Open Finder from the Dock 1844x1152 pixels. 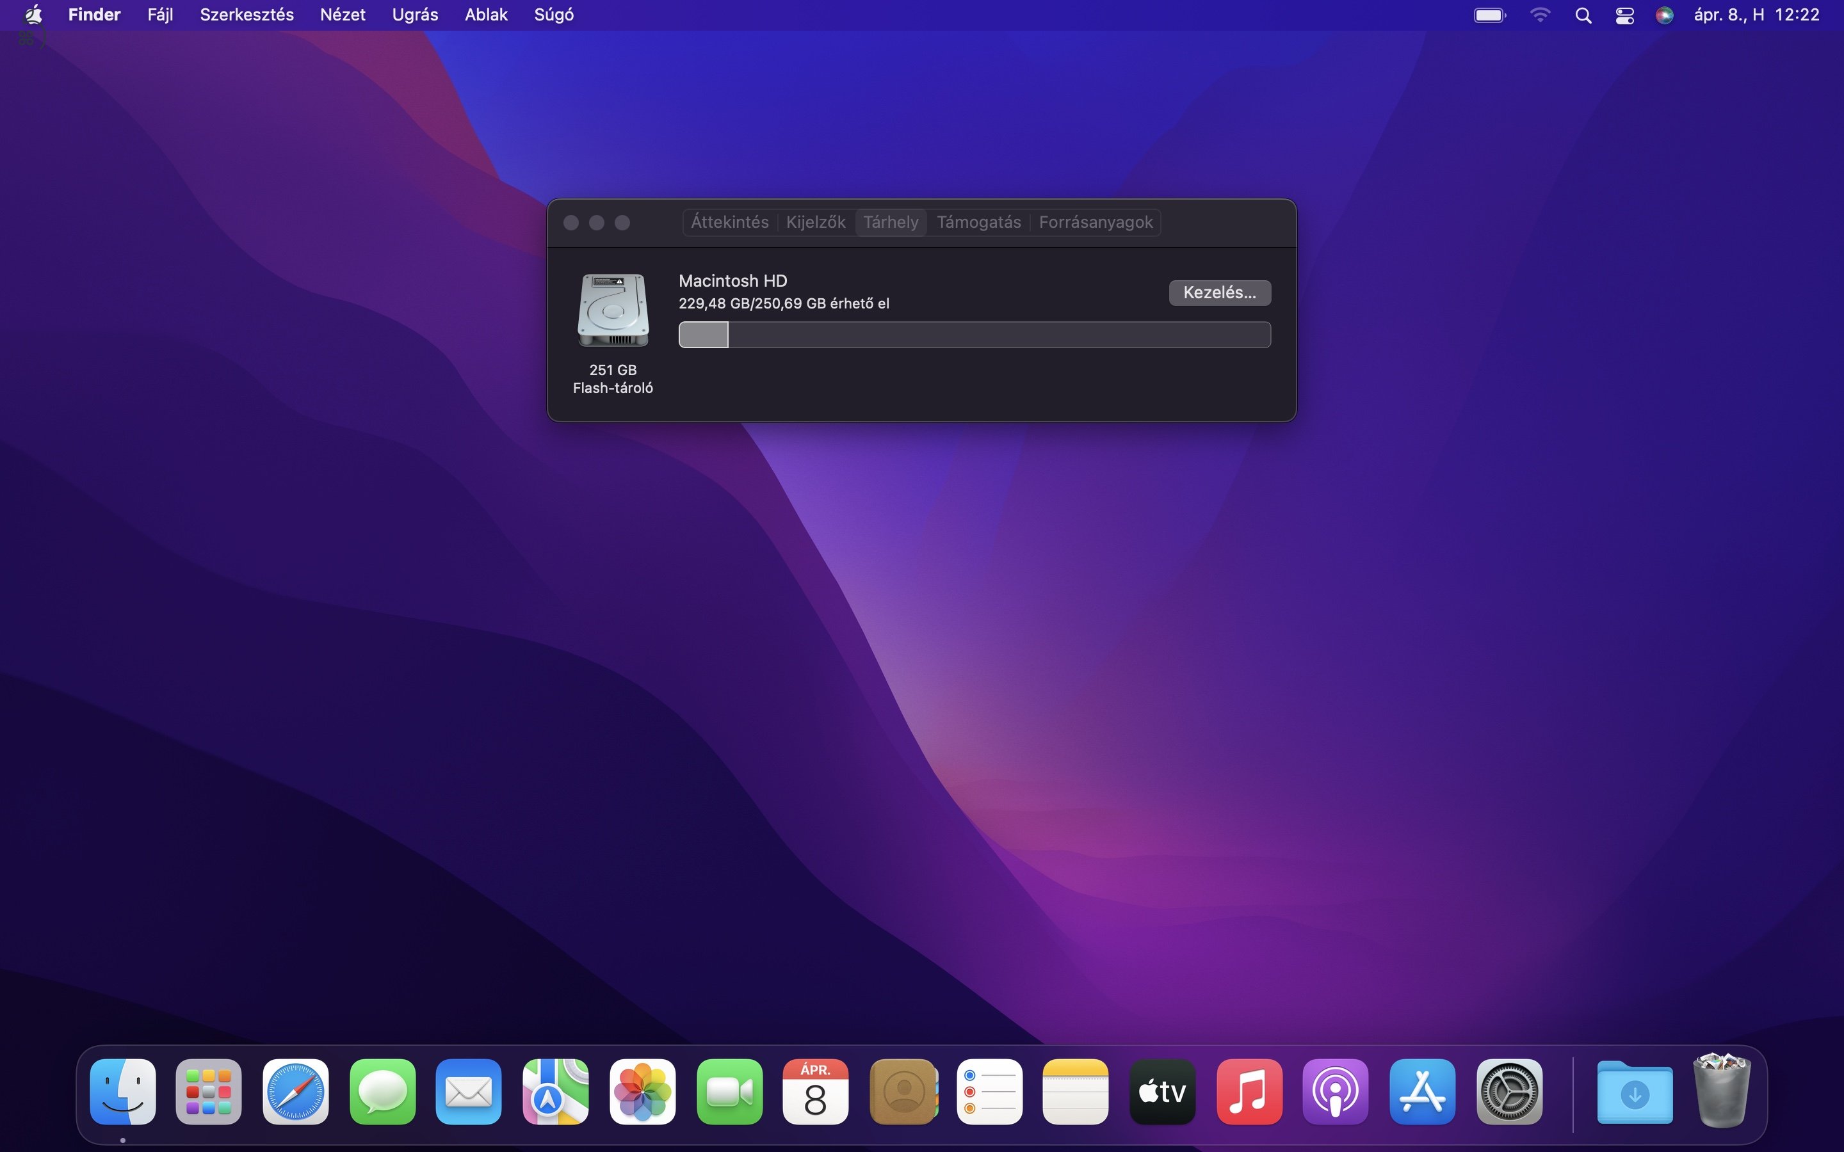[x=123, y=1091]
